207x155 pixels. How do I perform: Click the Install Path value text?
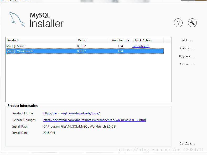pos(80,127)
